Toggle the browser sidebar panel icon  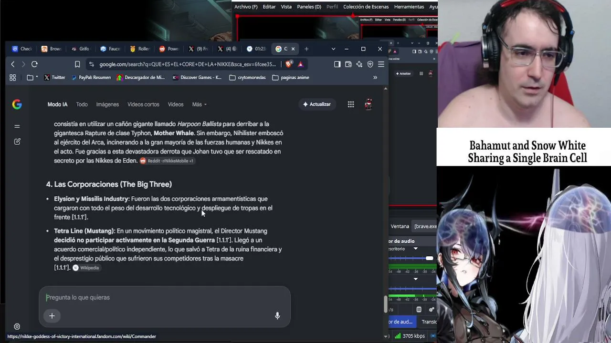pyautogui.click(x=337, y=64)
